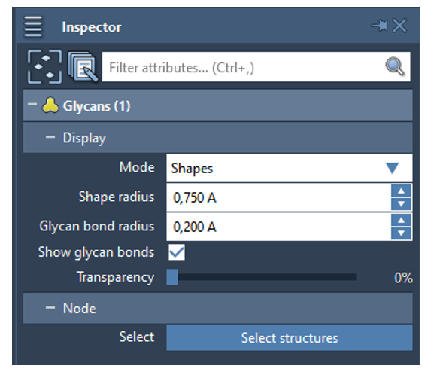
Task: Open the Inspector hamburger menu
Action: (x=33, y=26)
